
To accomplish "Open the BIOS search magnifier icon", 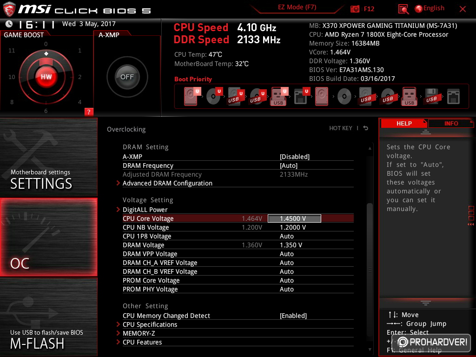I will (x=403, y=9).
